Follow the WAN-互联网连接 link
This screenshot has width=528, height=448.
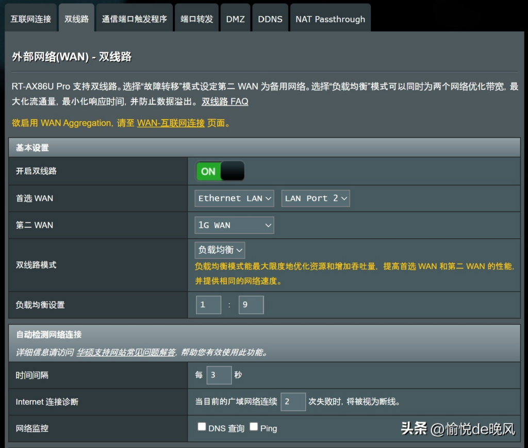[x=171, y=123]
